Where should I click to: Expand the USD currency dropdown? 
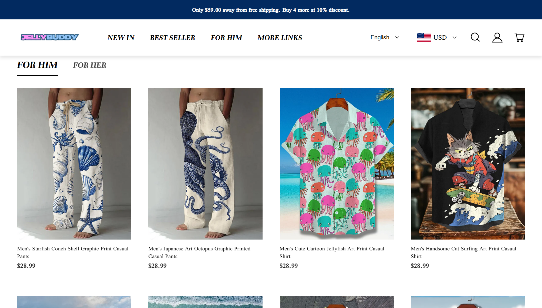point(445,37)
